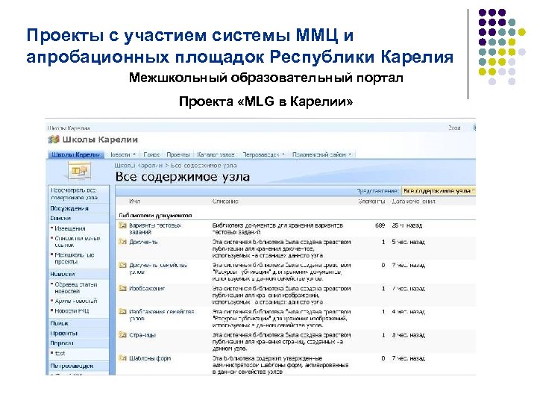Open Образец статьи новостей in sidebar
This screenshot has width=537, height=403.
tap(75, 288)
